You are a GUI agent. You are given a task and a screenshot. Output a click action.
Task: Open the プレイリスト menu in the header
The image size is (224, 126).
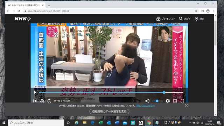[x=166, y=19]
